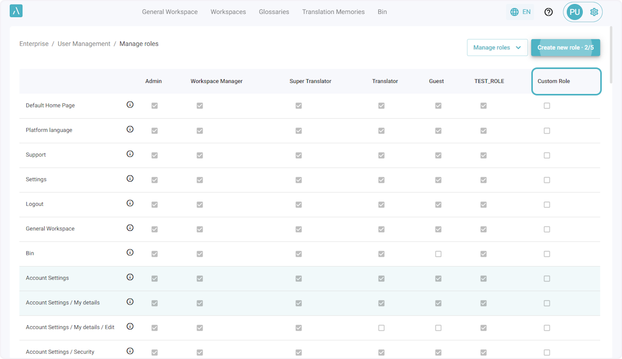Click the Create new role button

[x=565, y=48]
